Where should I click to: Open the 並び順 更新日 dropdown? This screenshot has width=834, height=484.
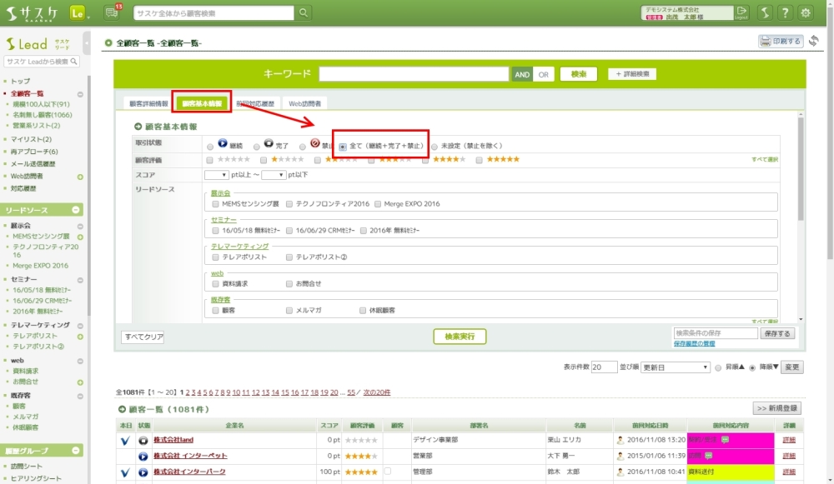pyautogui.click(x=676, y=367)
